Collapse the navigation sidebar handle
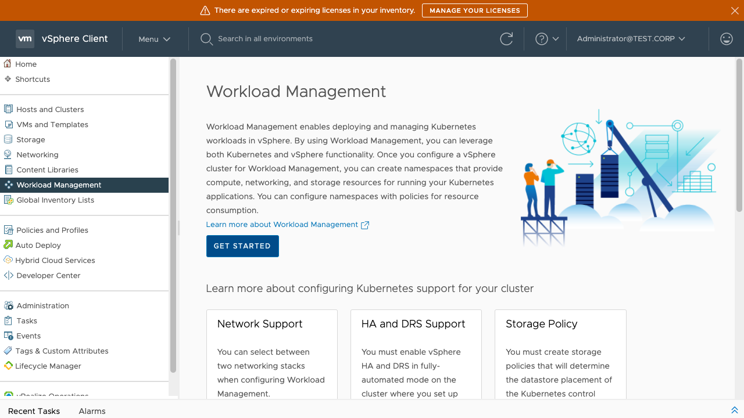Image resolution: width=744 pixels, height=418 pixels. pos(178,228)
